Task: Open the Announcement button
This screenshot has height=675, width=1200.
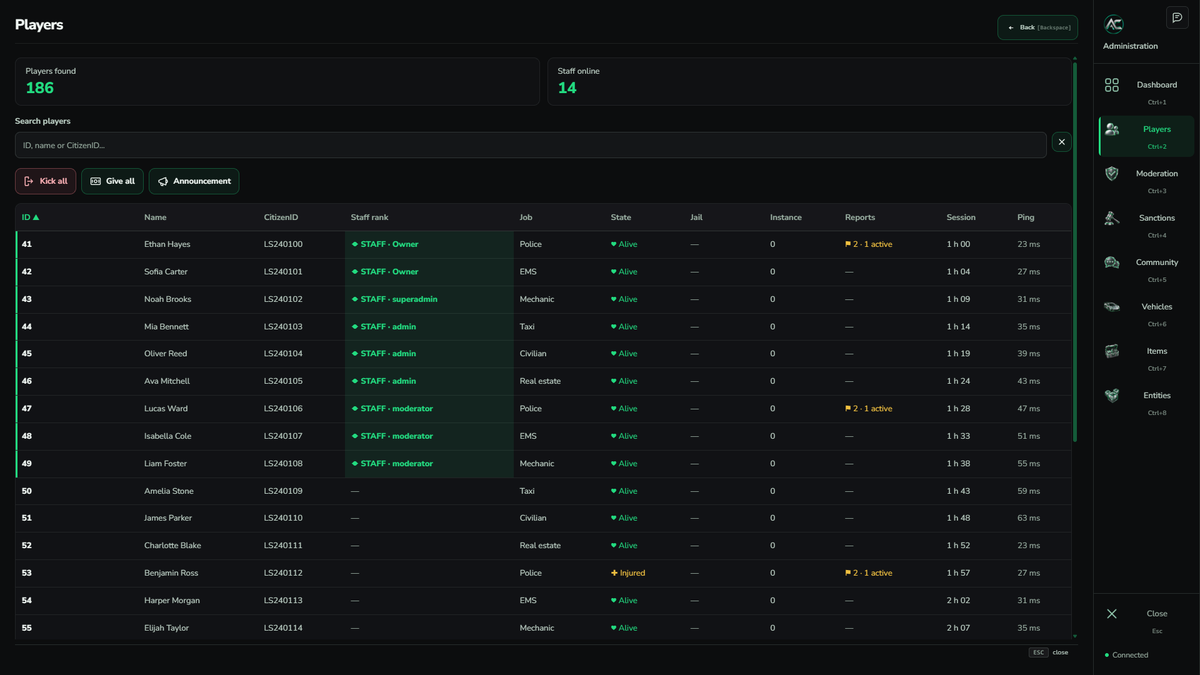Action: pos(194,181)
